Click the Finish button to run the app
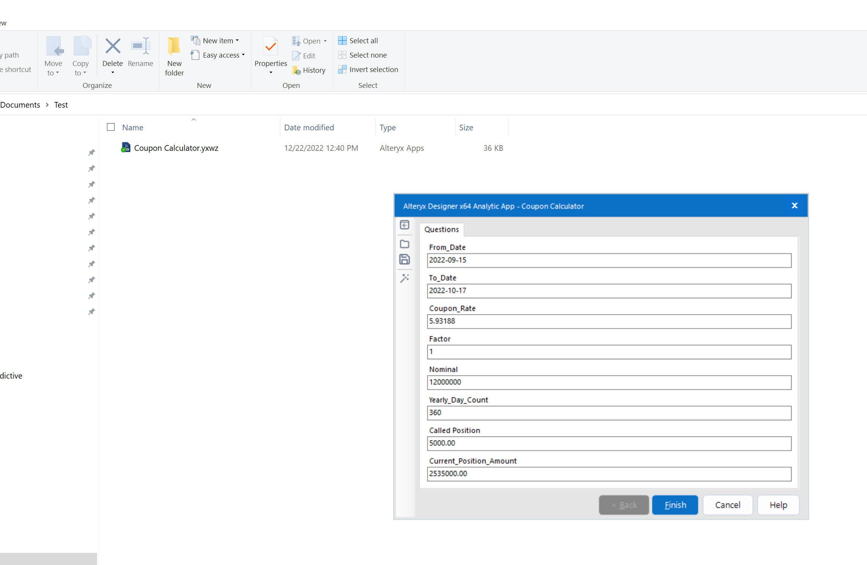The image size is (867, 565). (675, 505)
